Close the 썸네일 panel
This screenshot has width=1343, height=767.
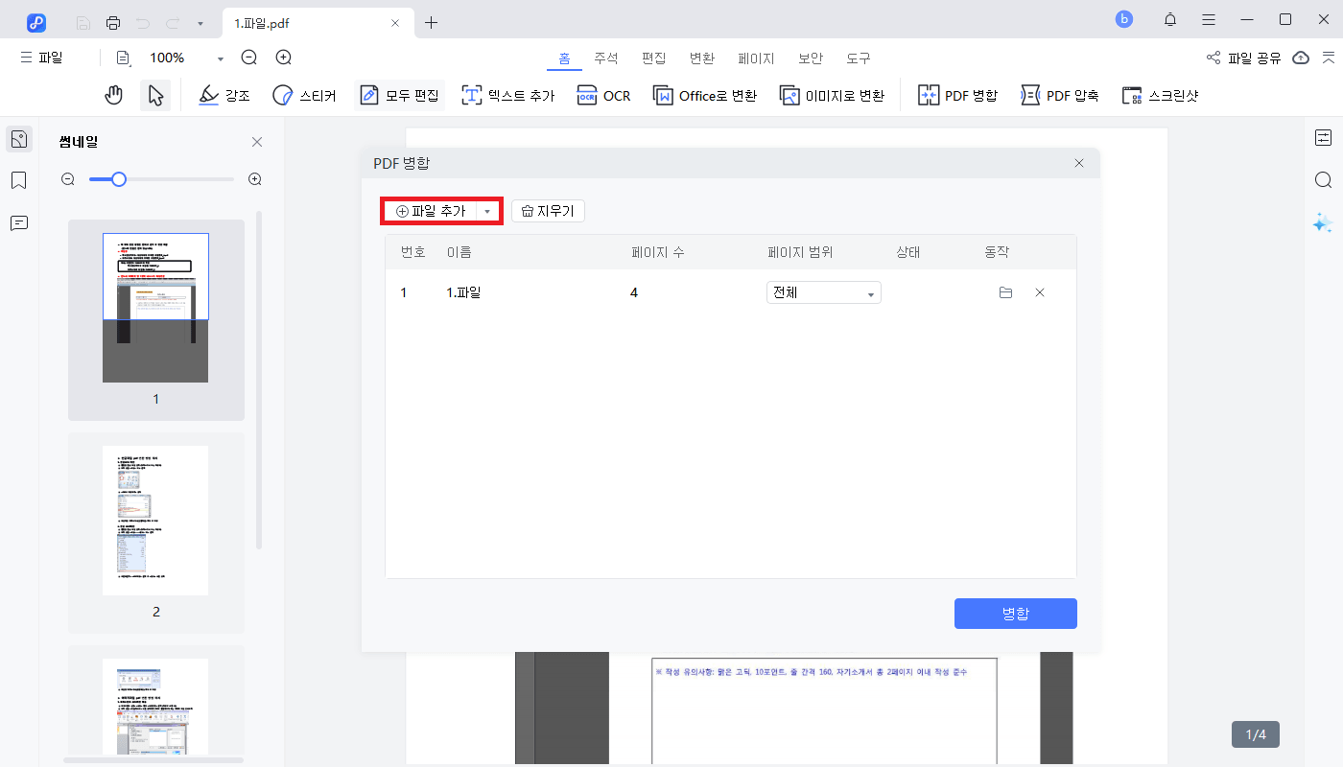click(x=256, y=142)
